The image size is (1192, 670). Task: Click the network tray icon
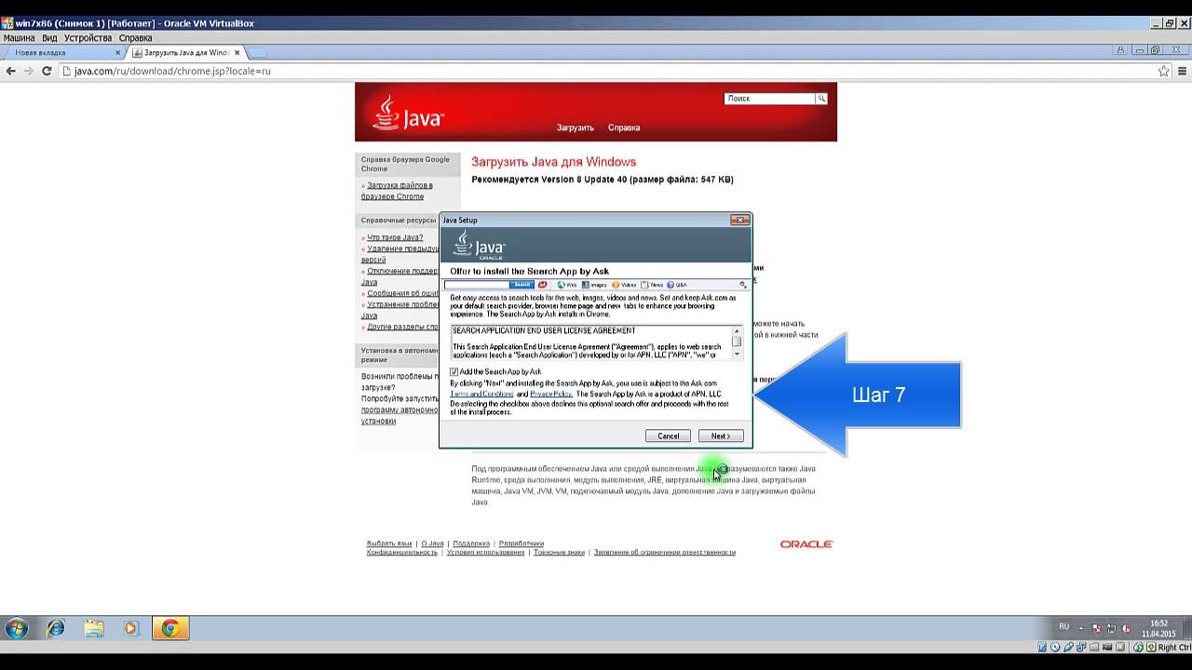click(x=1112, y=629)
